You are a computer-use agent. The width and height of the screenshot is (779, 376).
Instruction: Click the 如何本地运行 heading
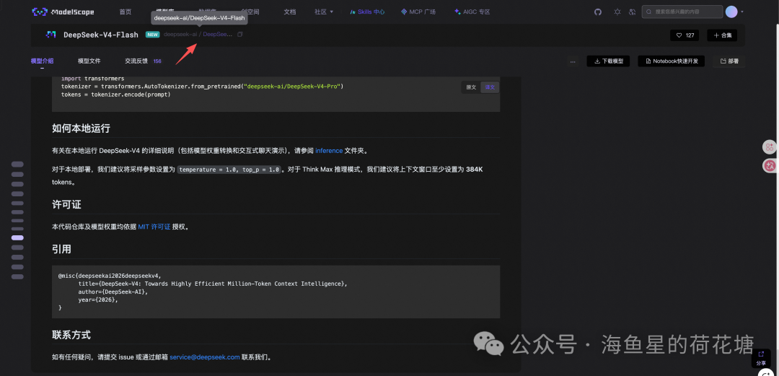click(81, 128)
